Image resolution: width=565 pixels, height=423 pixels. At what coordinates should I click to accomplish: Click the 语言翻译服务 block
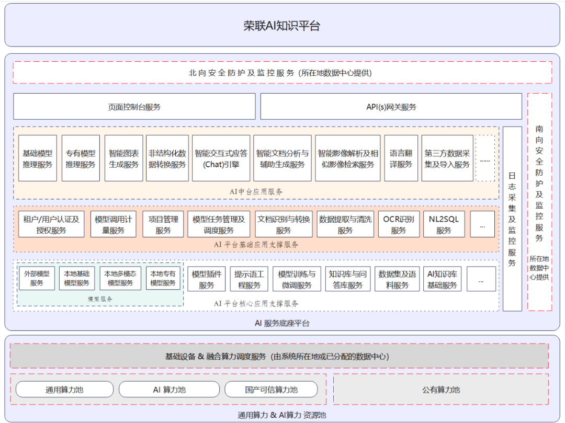[401, 158]
